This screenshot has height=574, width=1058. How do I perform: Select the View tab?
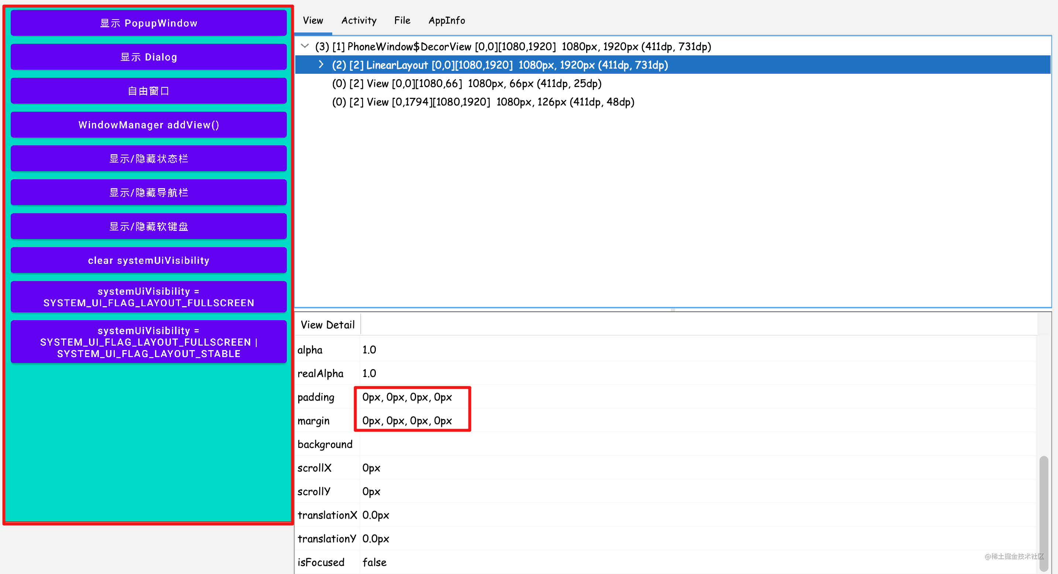313,20
